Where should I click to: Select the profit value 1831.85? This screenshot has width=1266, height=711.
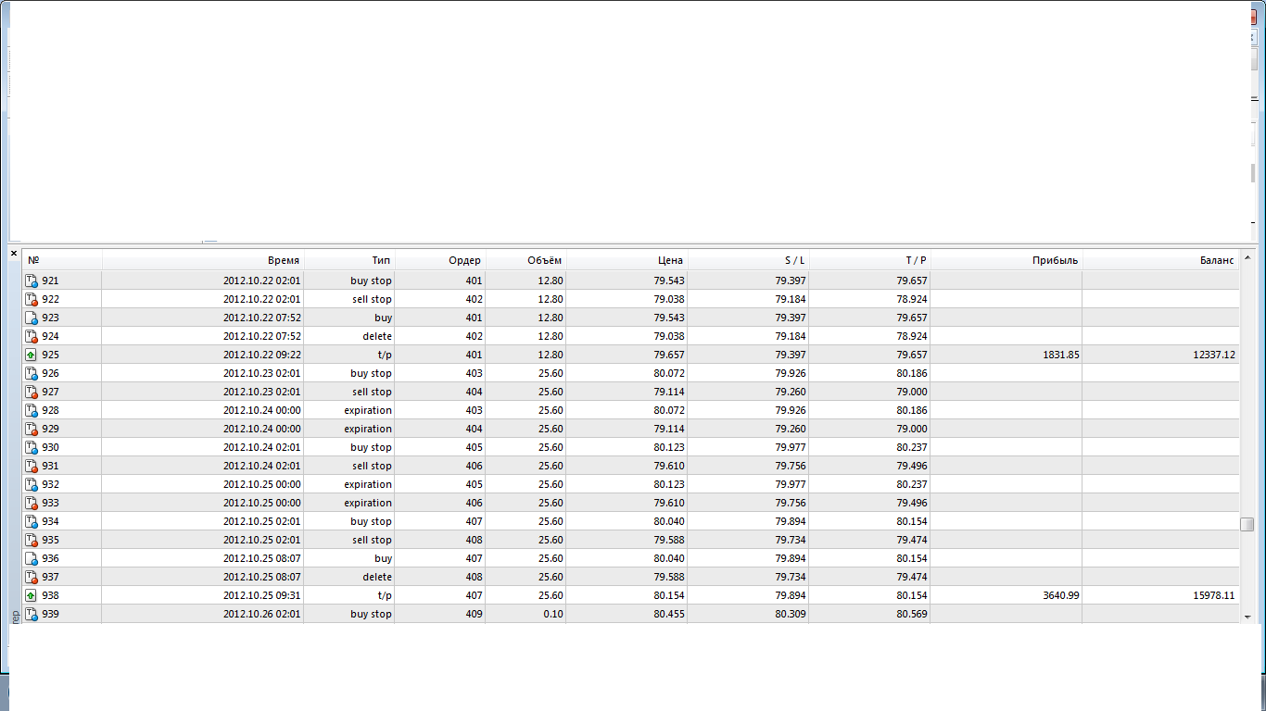tap(1060, 355)
